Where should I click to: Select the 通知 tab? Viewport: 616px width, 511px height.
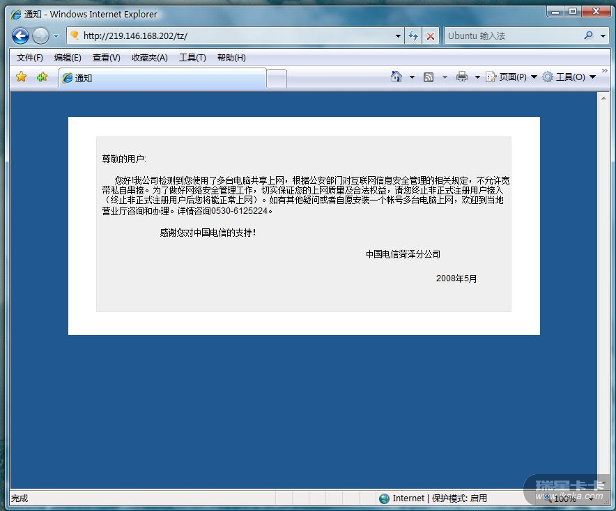[162, 78]
